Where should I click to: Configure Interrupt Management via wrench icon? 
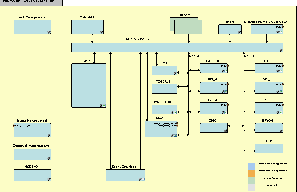click(x=49, y=158)
